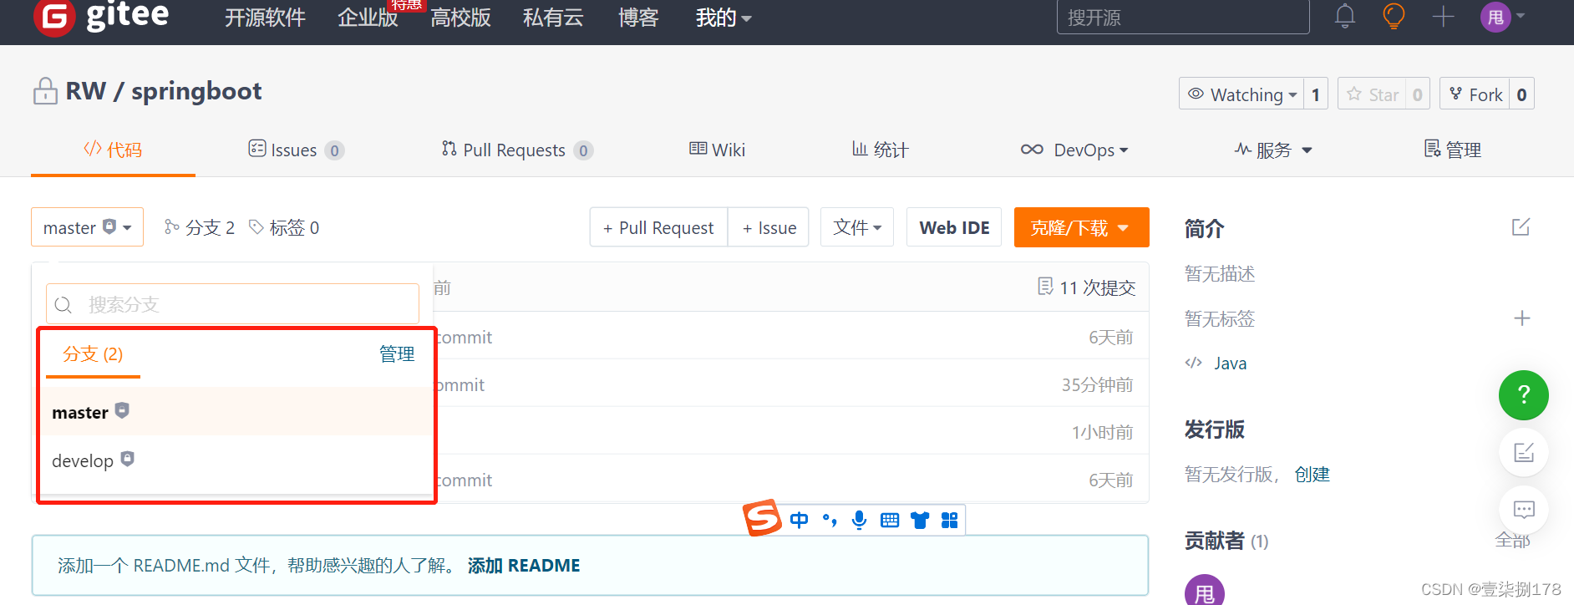The image size is (1574, 605).
Task: Expand the 我的 dropdown menu
Action: 724,18
